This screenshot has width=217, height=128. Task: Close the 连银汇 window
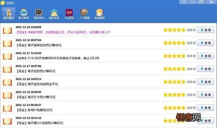point(211,2)
